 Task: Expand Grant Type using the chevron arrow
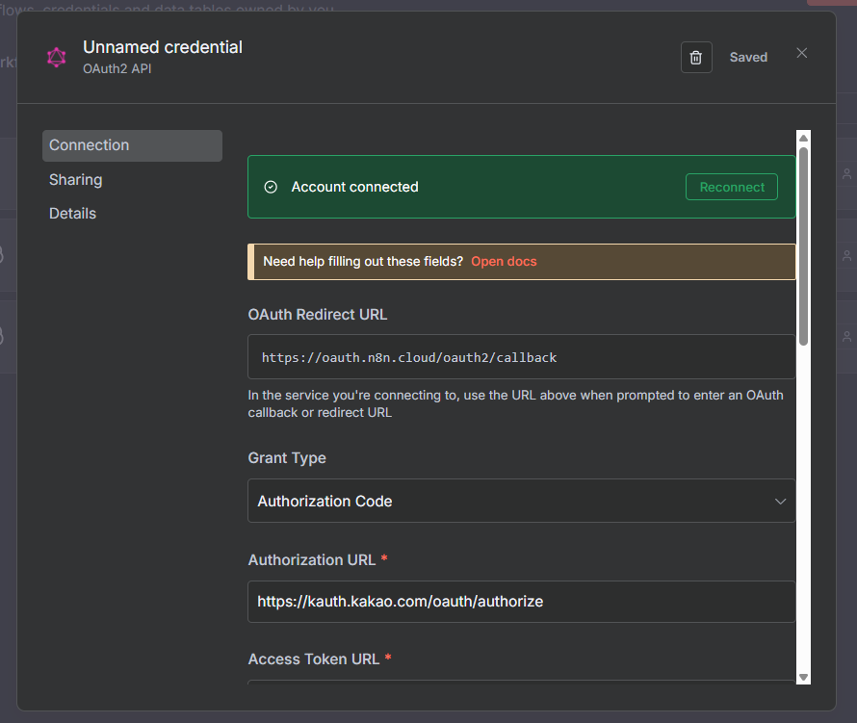click(780, 502)
